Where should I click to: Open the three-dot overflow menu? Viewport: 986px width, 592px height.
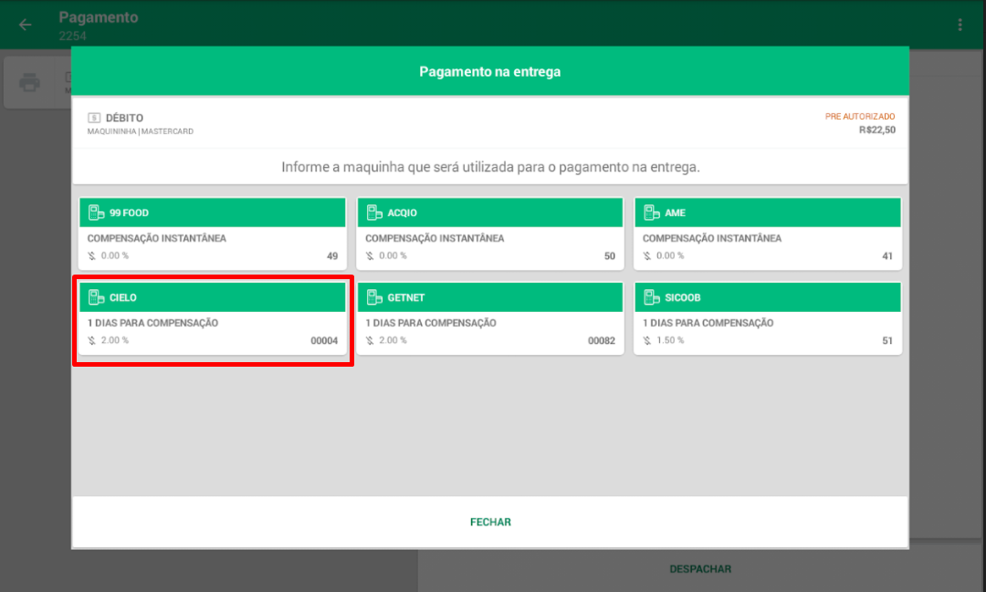click(960, 25)
